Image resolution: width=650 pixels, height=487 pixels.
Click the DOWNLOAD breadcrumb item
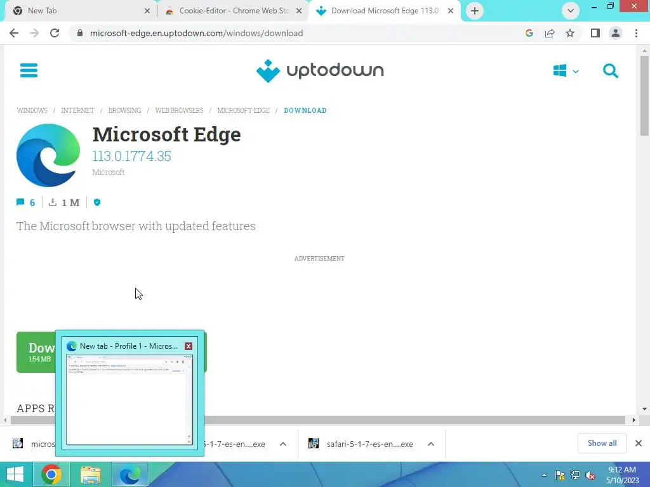[x=305, y=110]
